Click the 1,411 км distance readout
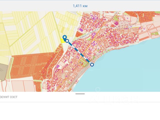The width and height of the screenshot is (160, 120). (80, 5)
